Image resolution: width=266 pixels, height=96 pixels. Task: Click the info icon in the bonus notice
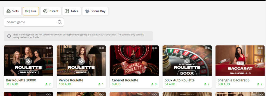(x=9, y=36)
